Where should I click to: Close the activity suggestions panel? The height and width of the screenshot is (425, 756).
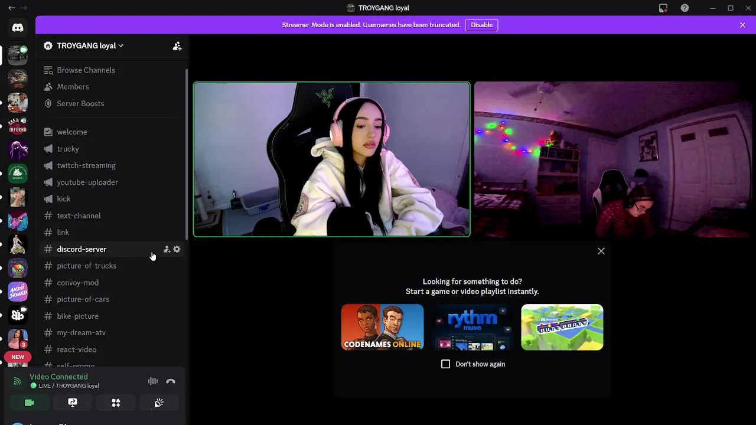tap(601, 251)
